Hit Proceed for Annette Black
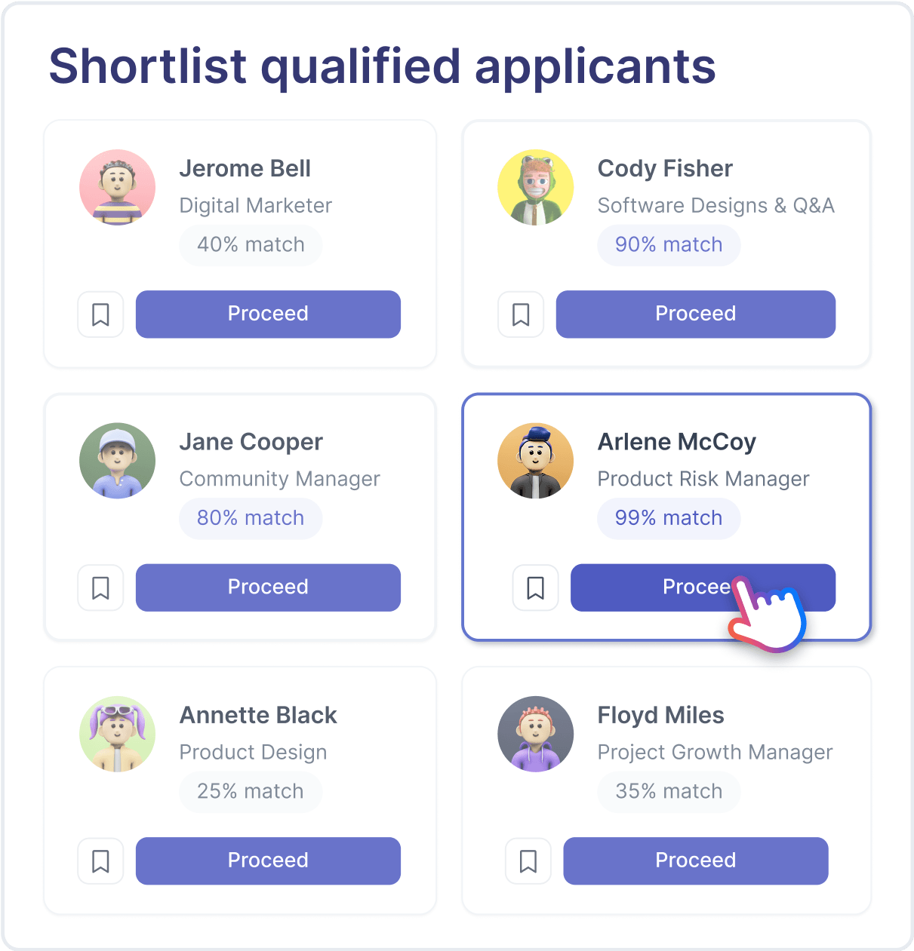 click(268, 861)
